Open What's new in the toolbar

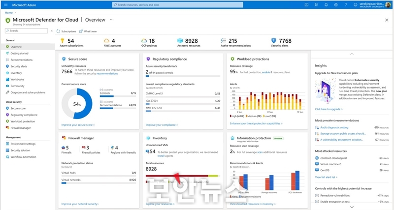(x=88, y=31)
